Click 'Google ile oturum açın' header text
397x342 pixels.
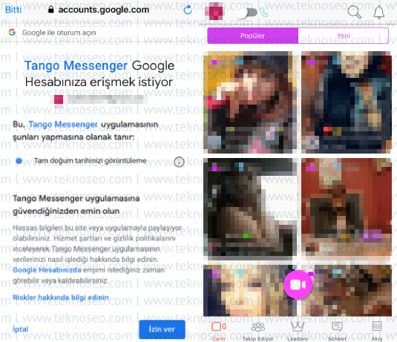tap(59, 33)
